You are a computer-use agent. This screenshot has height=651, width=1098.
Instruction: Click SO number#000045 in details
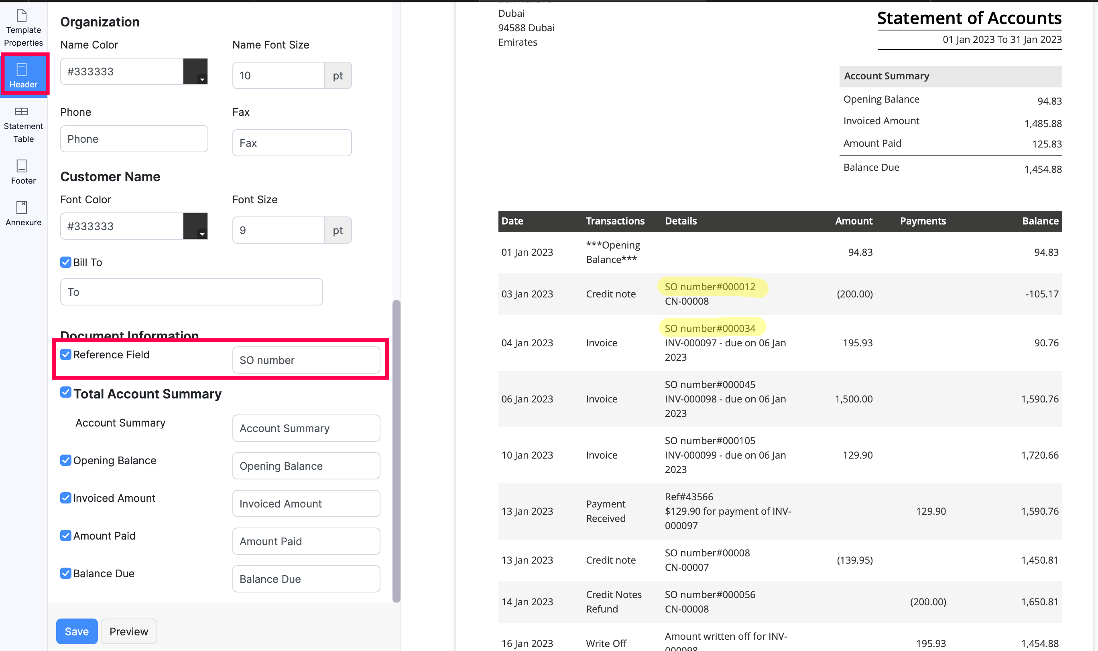point(710,384)
